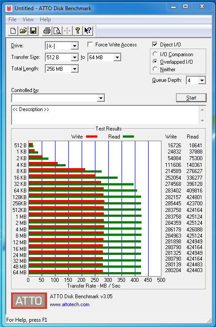Click the description box scroll up arrow
The height and width of the screenshot is (327, 216).
point(202,109)
